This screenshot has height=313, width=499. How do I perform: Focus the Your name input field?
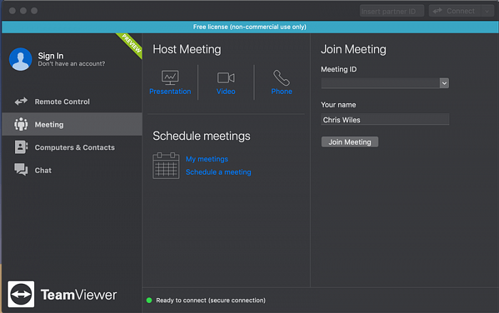click(385, 120)
